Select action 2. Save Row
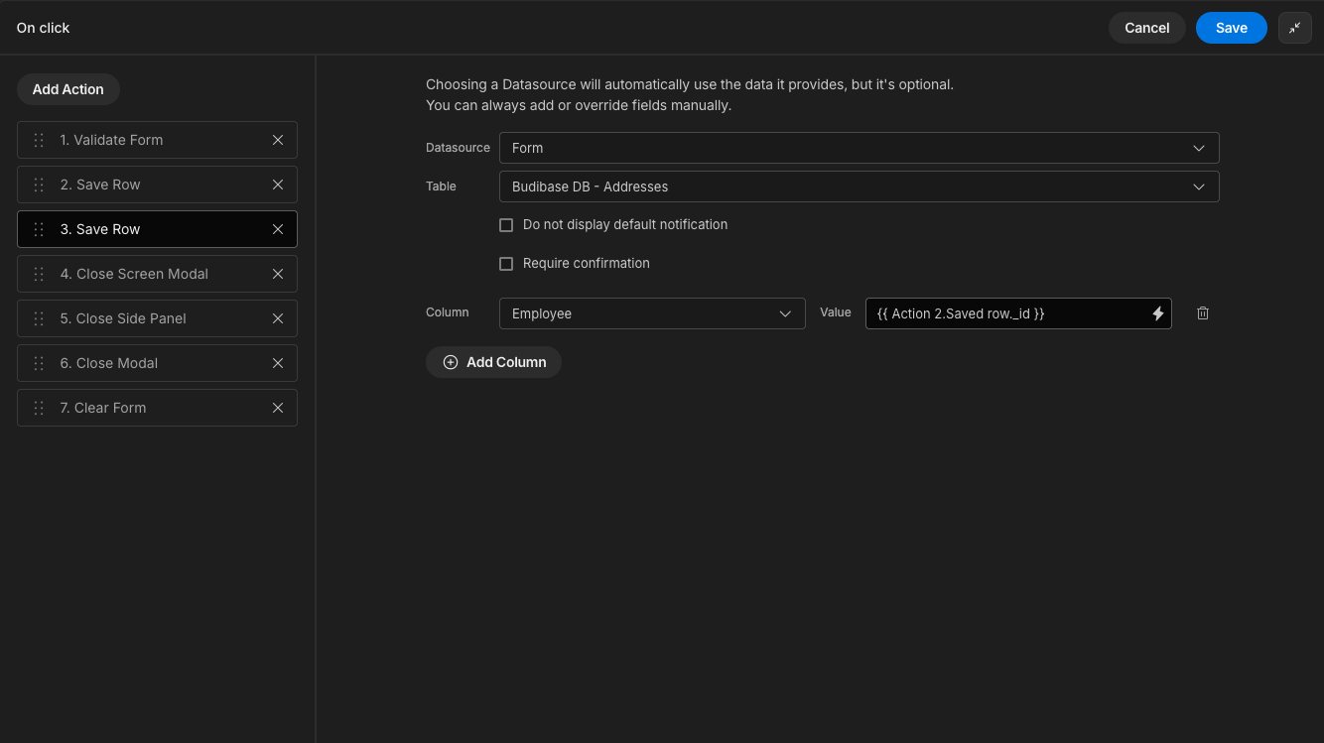 tap(157, 185)
